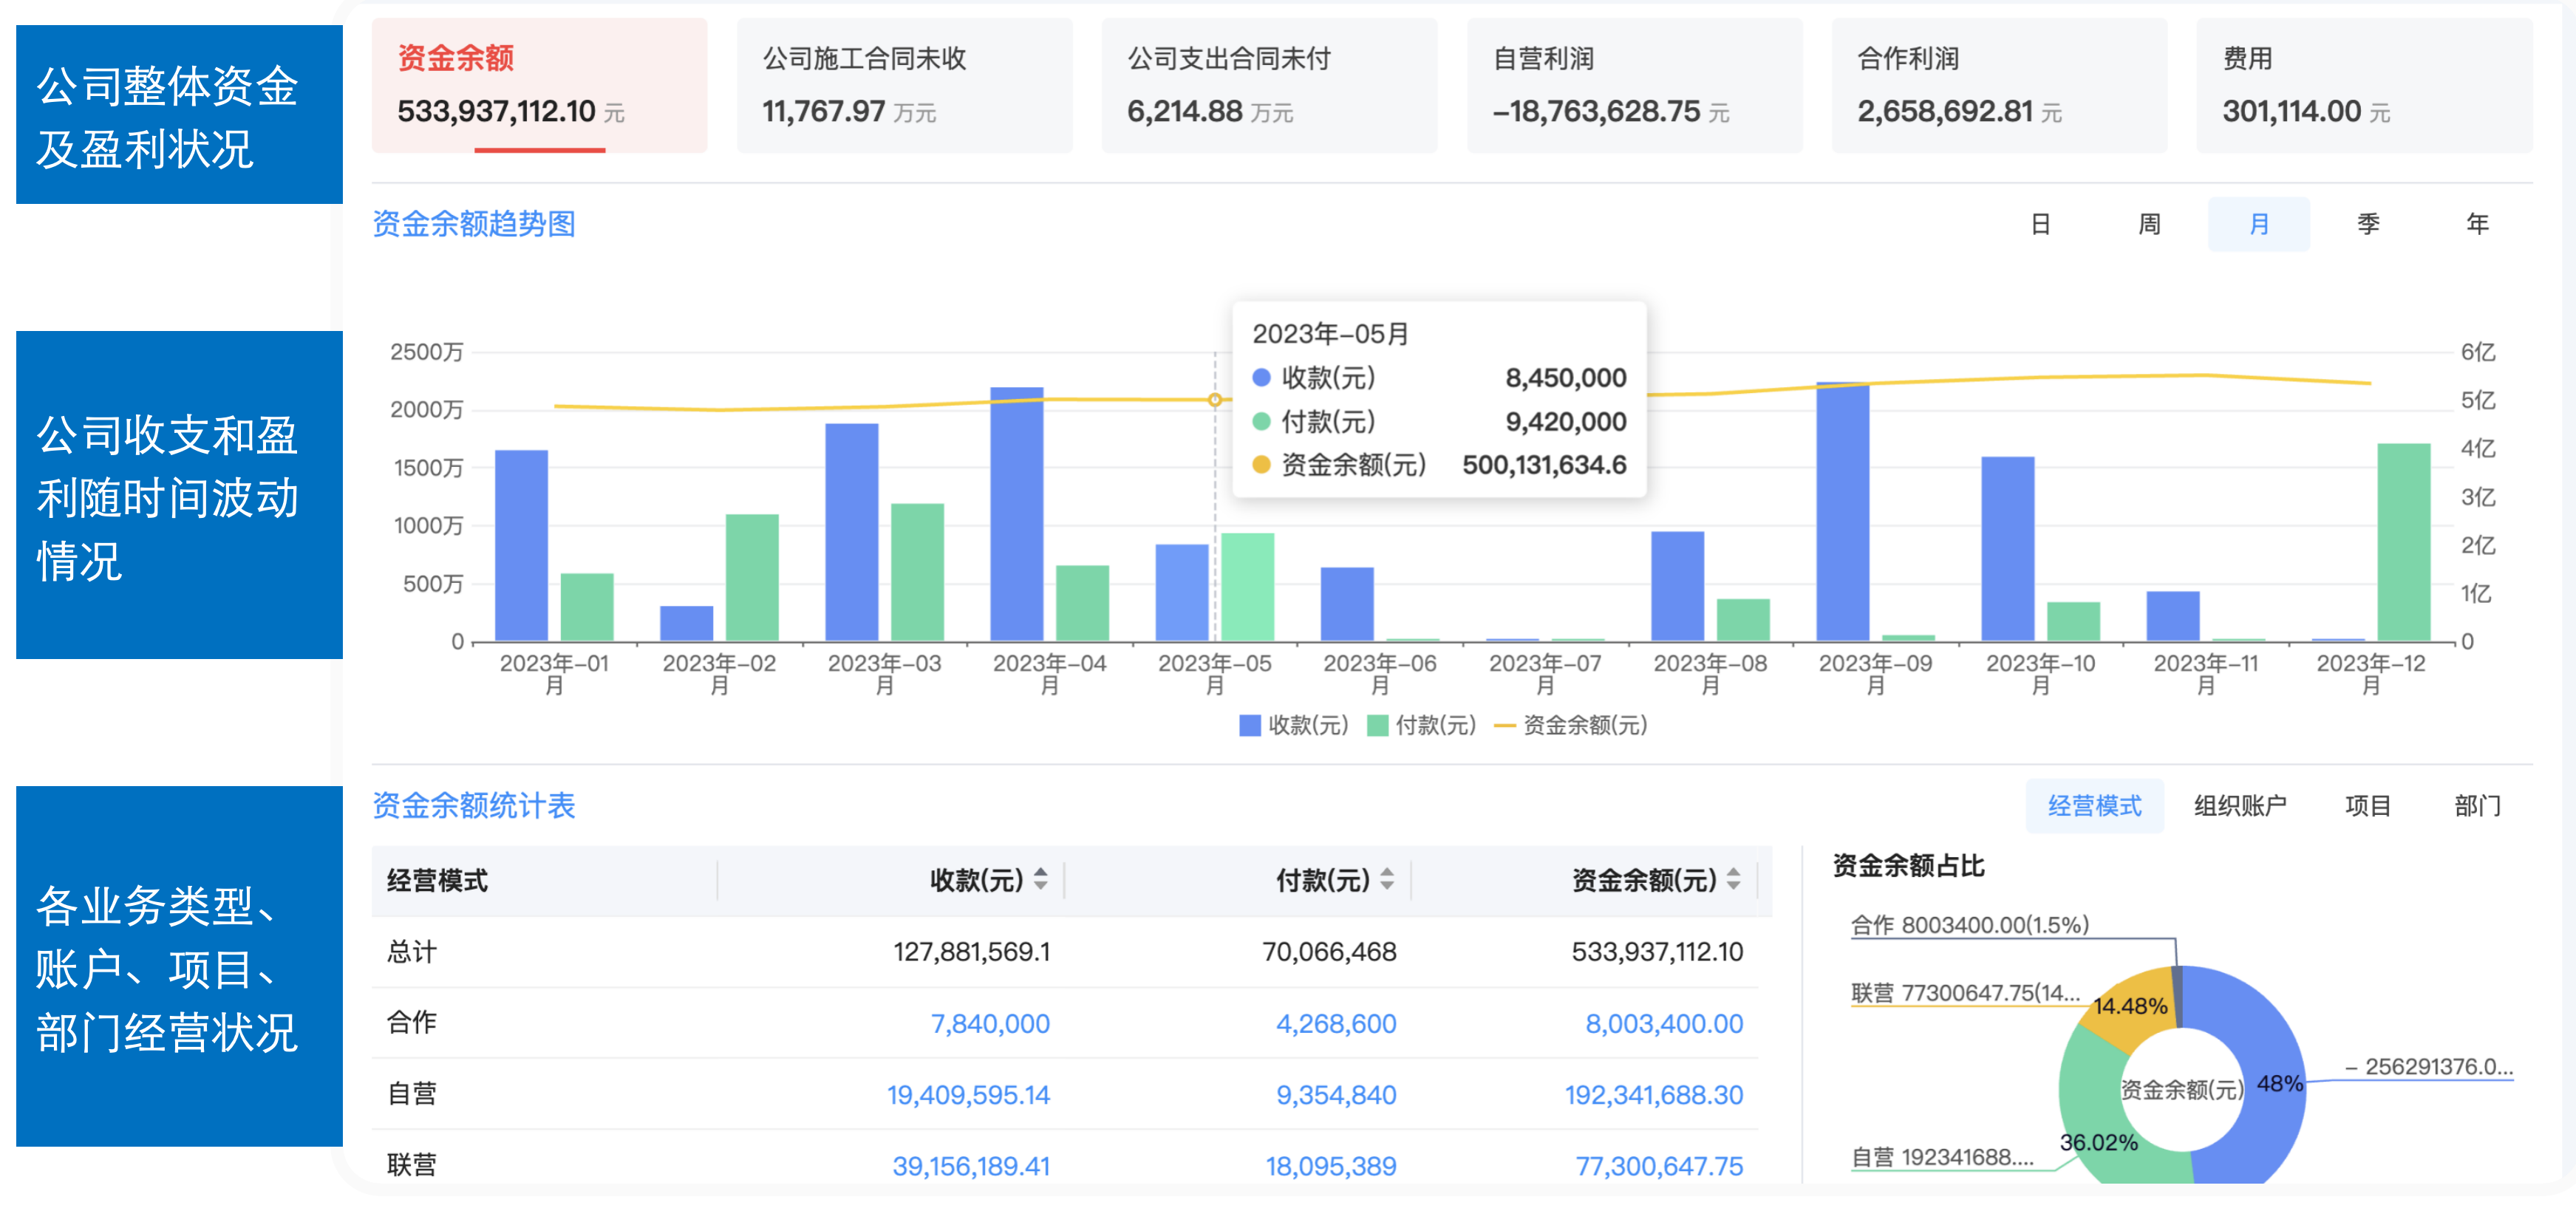Select the 资金余额 summary card
This screenshot has width=2576, height=1225.
(x=539, y=85)
